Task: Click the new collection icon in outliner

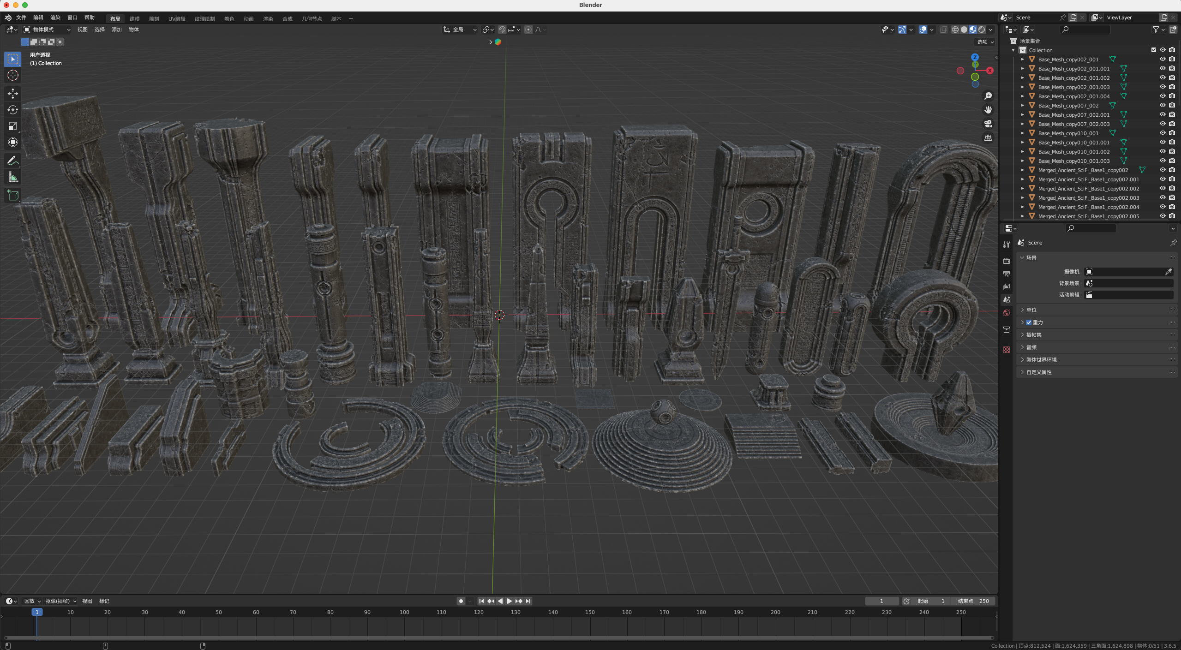Action: pyautogui.click(x=1173, y=30)
